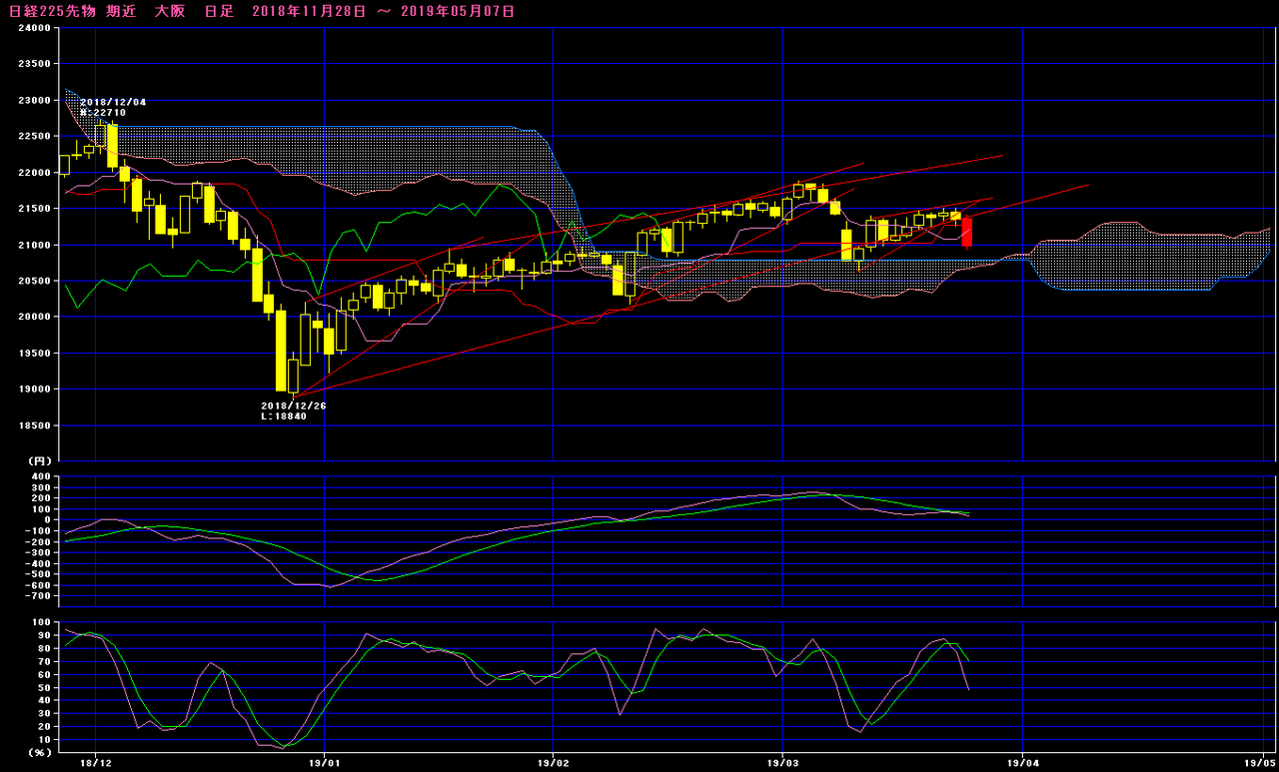Screen dimensions: 1279x772
Task: Click the -500 label in the MACD panel
Action: pos(38,574)
